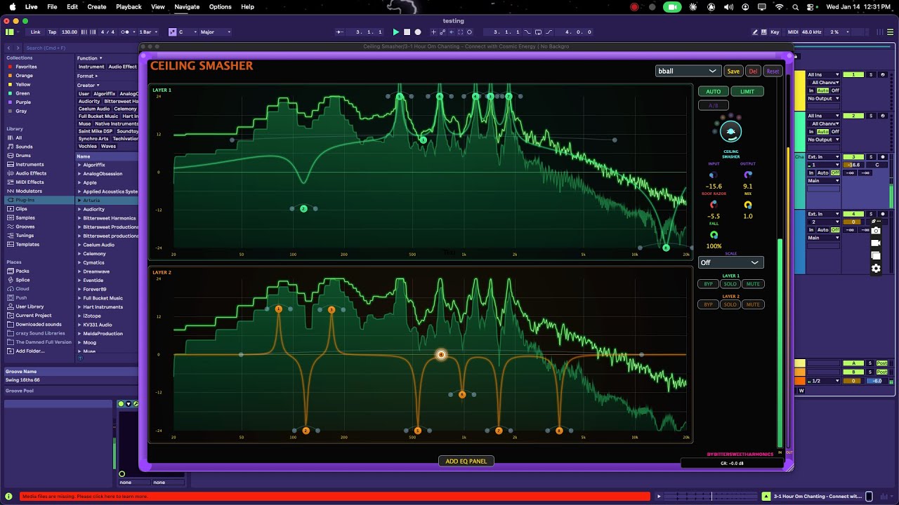Screen dimensions: 899x505
Task: Click the Tap tempo button
Action: [52, 32]
